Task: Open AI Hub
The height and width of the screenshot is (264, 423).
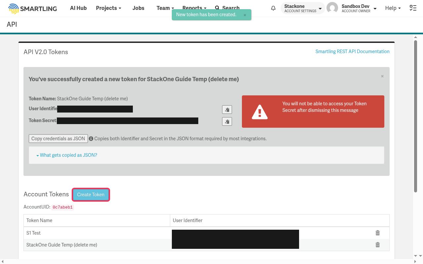Action: click(78, 8)
